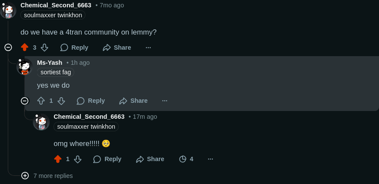The height and width of the screenshot is (184, 379).
Task: Collapse Ms-Yash's reply thread
Action: (x=25, y=101)
